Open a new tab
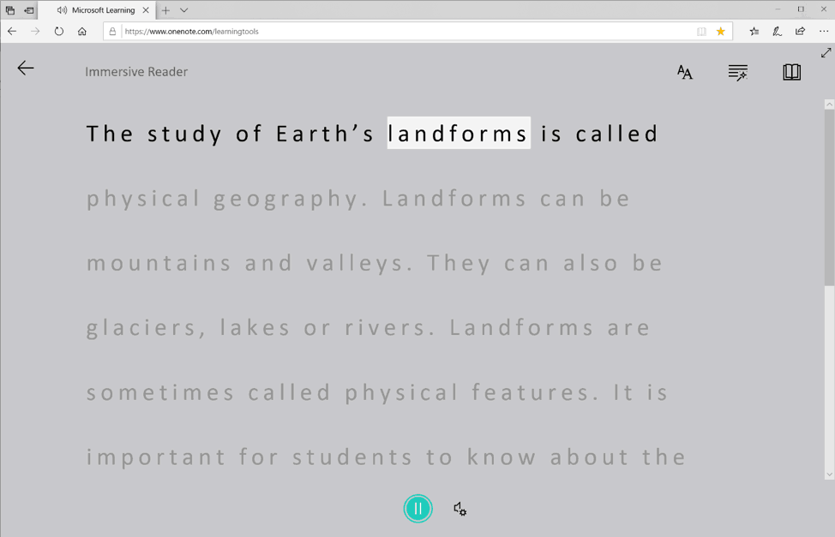Viewport: 835px width, 537px height. coord(165,10)
